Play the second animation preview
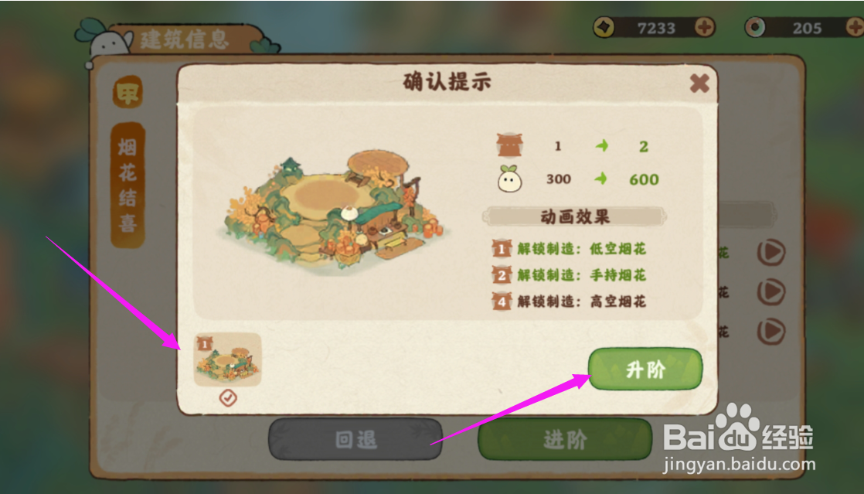Viewport: 864px width, 494px height. pos(771,291)
